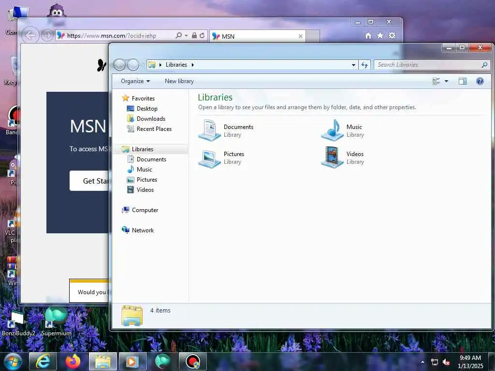Show hidden system tray icons

pyautogui.click(x=422, y=362)
